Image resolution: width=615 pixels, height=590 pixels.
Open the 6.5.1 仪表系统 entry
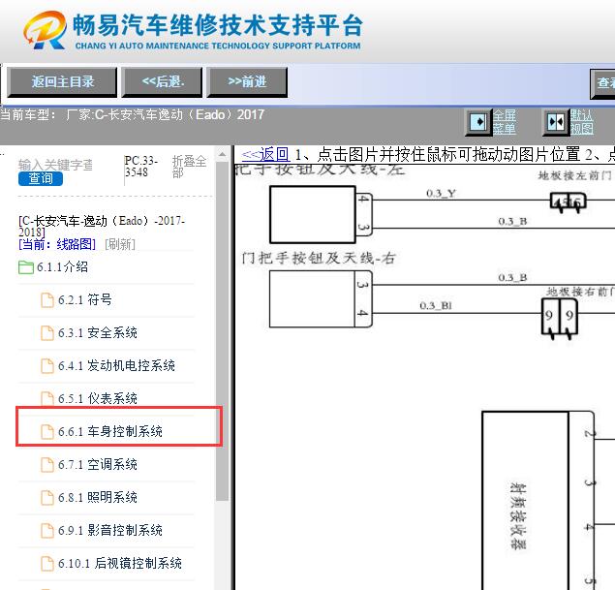pyautogui.click(x=98, y=399)
